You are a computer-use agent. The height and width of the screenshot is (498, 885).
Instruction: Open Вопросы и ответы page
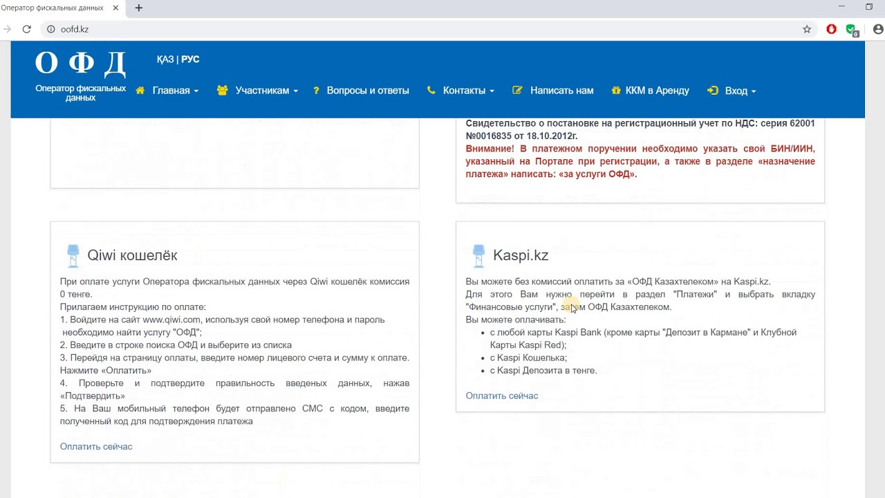coord(368,91)
